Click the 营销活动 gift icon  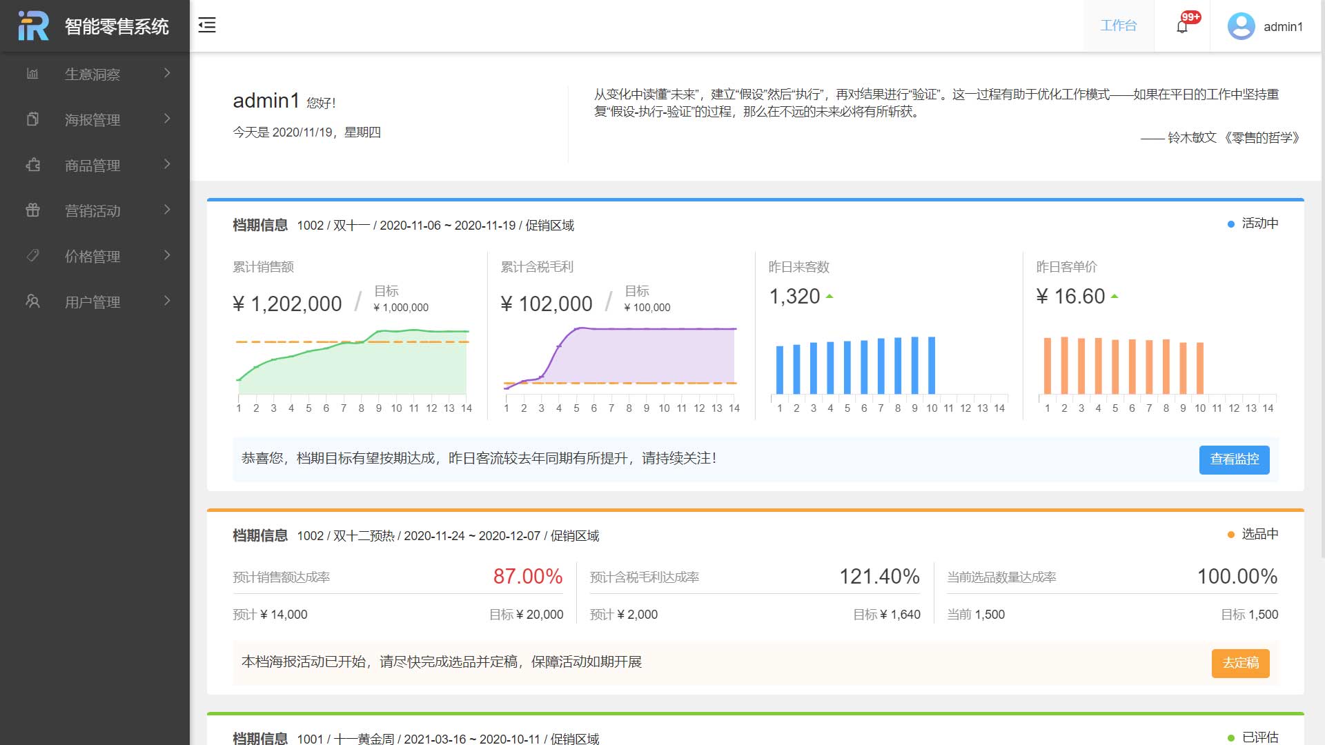click(x=32, y=210)
